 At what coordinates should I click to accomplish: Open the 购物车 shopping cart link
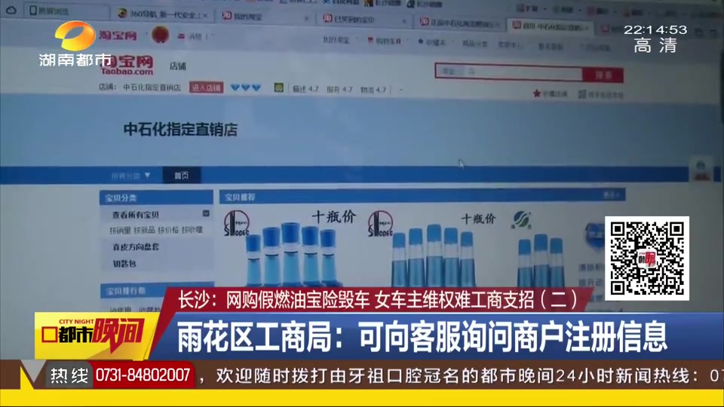[385, 41]
